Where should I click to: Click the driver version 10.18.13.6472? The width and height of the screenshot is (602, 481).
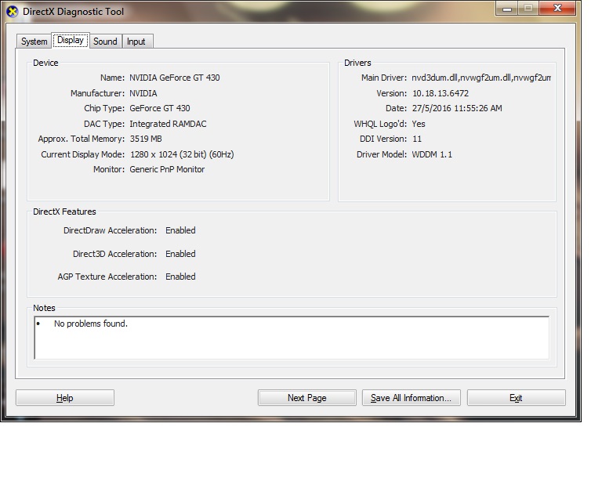point(440,93)
